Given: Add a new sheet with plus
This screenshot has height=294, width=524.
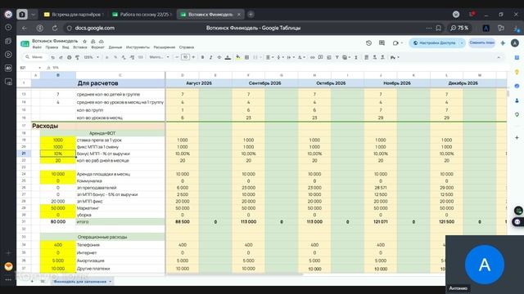Looking at the screenshot, I should (x=33, y=282).
